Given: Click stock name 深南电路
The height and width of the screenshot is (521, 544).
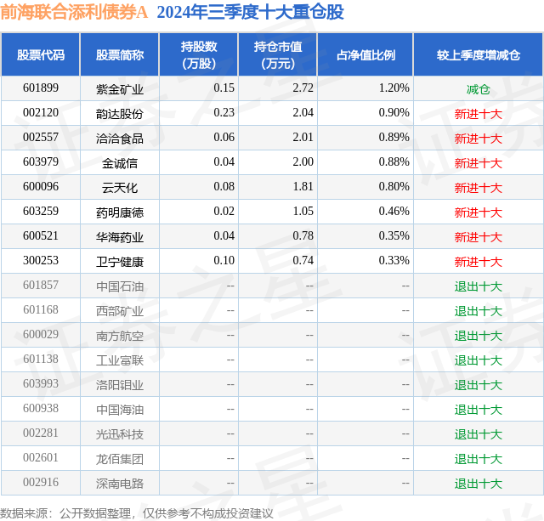Looking at the screenshot, I should 120,484.
